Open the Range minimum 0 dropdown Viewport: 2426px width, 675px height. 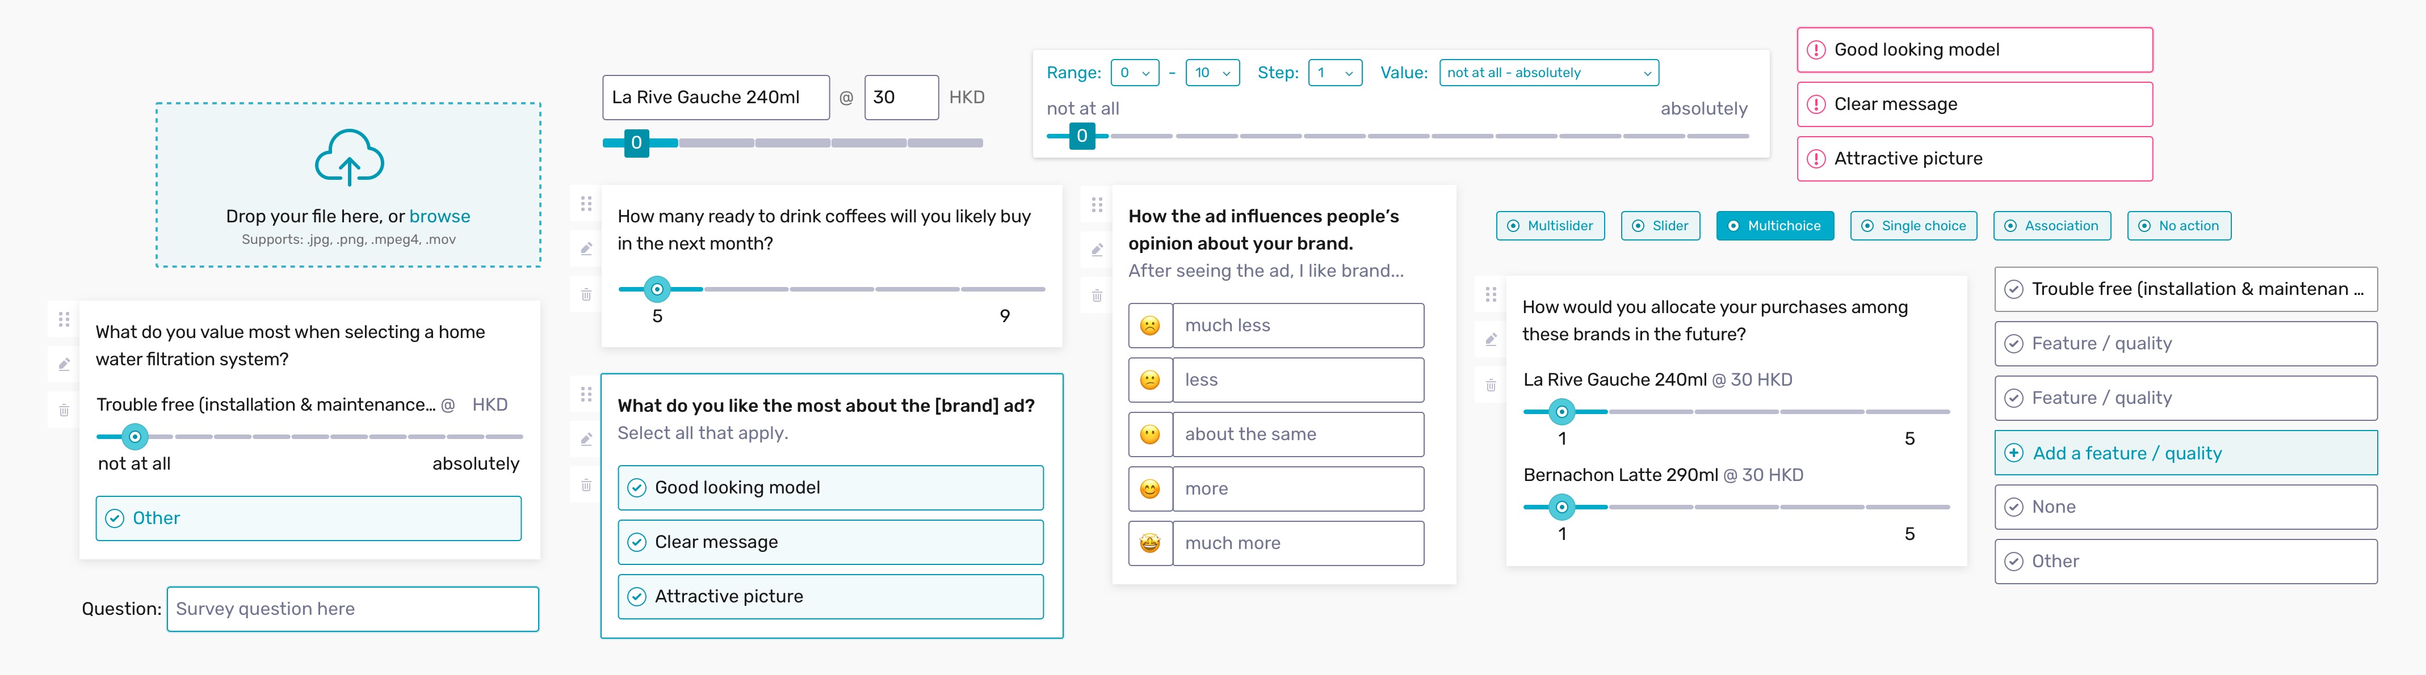click(x=1134, y=73)
